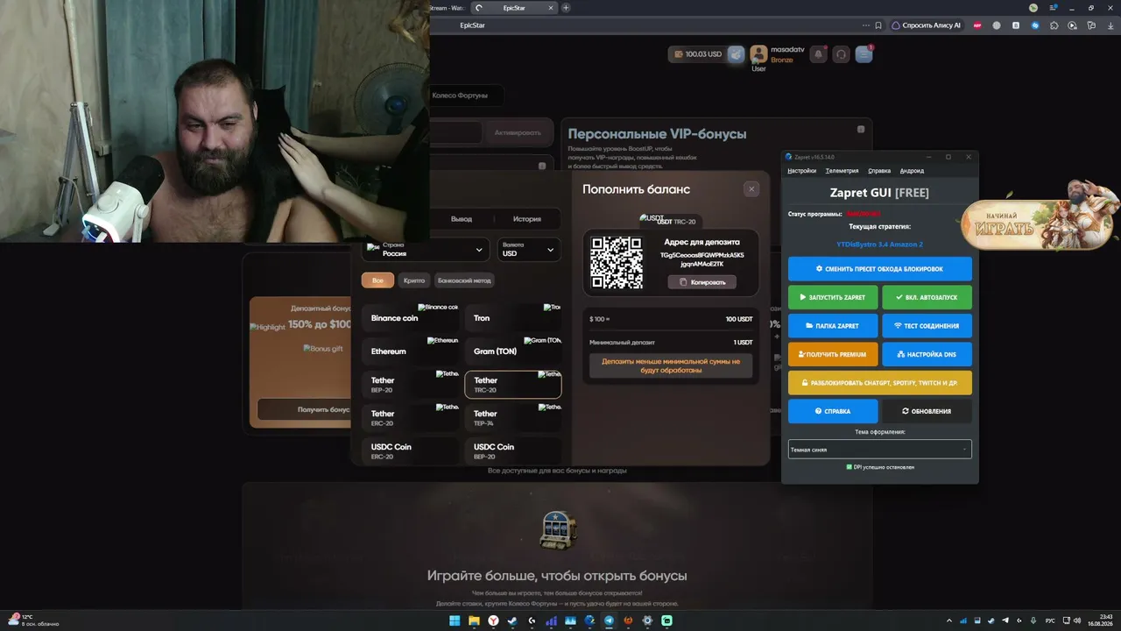Copy the deposit address with Копировать
The image size is (1121, 631).
[x=702, y=282]
